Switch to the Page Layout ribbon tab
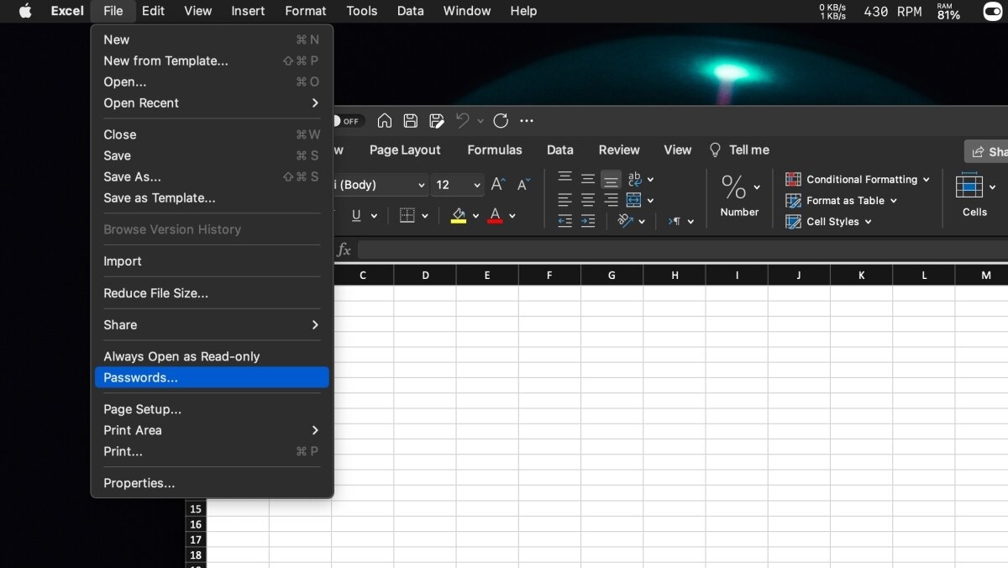The width and height of the screenshot is (1008, 568). [405, 150]
